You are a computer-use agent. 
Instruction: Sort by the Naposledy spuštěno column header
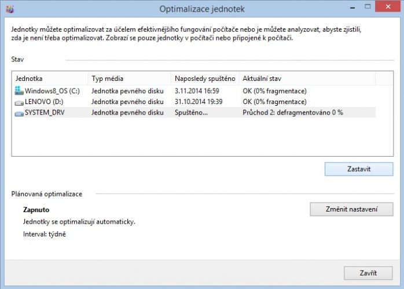pos(205,79)
